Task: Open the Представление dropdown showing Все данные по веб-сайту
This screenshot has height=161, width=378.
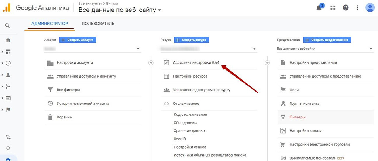Action: pyautogui.click(x=325, y=49)
